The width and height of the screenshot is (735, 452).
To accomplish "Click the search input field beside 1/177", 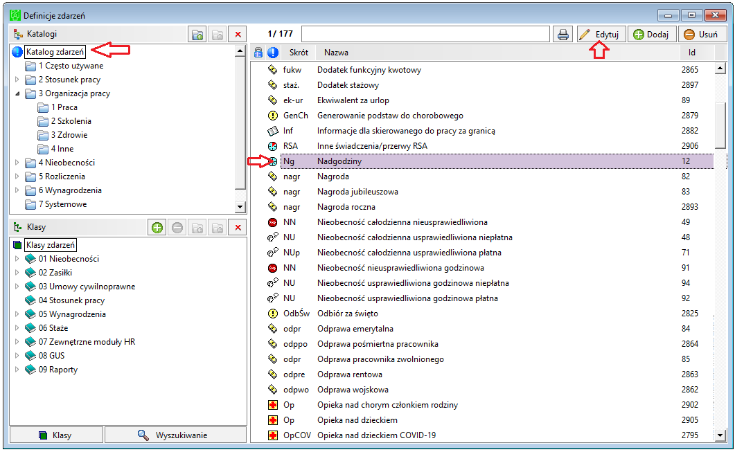I will click(425, 34).
